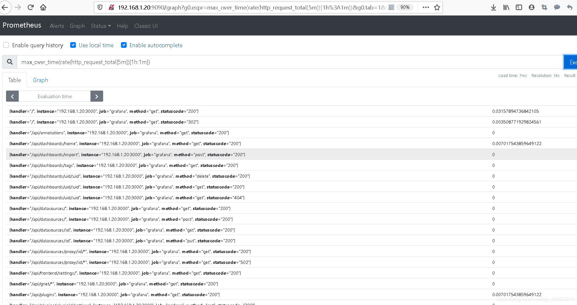Image resolution: width=577 pixels, height=305 pixels.
Task: Click the Prometheus brand link
Action: point(22,25)
